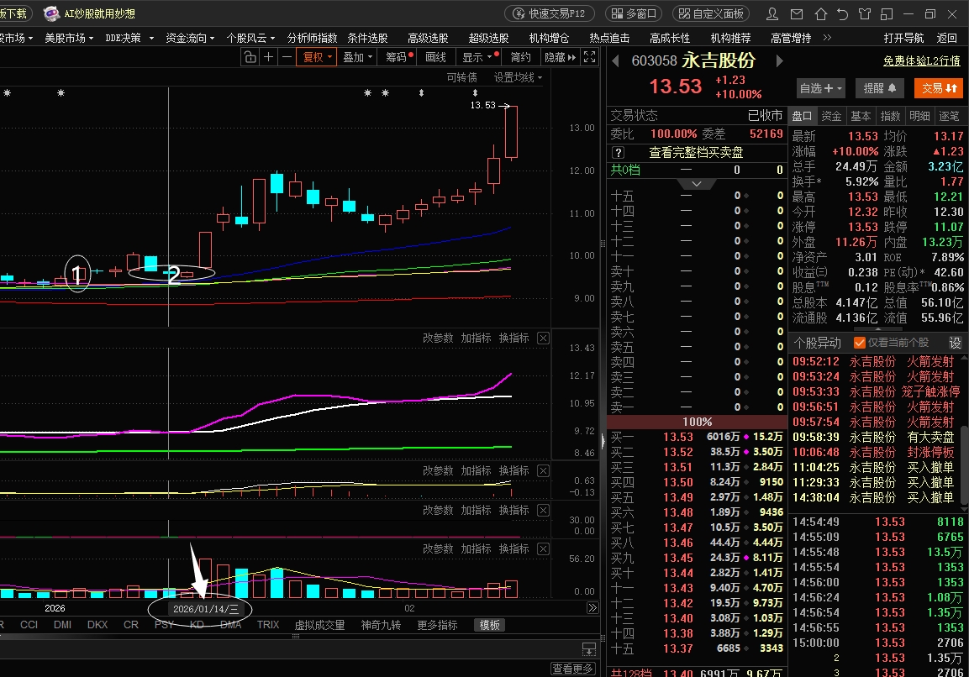
Task: Select 神奇九转 indicator
Action: pyautogui.click(x=381, y=624)
